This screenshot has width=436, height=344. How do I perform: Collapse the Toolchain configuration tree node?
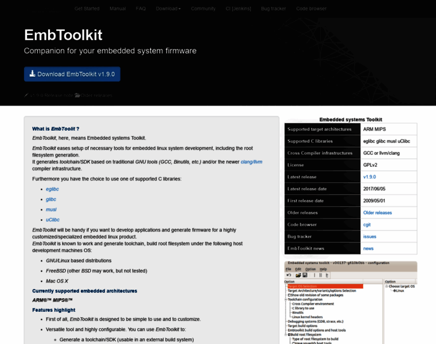[286, 299]
